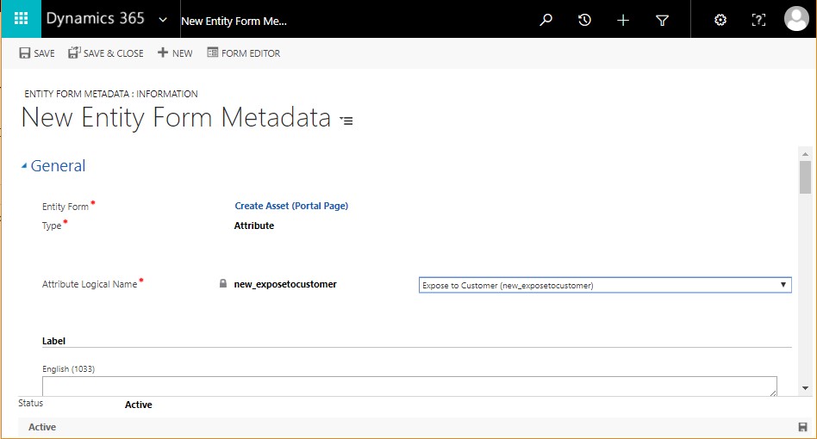The width and height of the screenshot is (817, 439).
Task: Click the scrollbar down arrow
Action: (805, 388)
